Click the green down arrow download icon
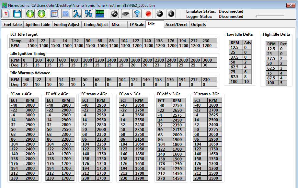Image resolution: width=298 pixels, height=188 pixels. 41,14
